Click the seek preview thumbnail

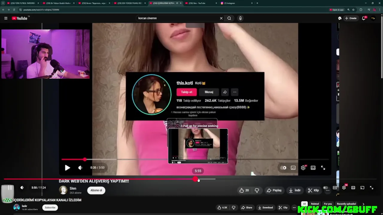[x=198, y=146]
